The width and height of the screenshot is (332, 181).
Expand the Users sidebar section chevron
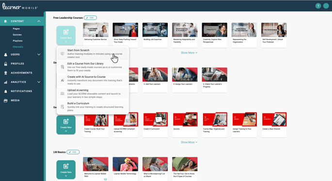[x=39, y=55]
